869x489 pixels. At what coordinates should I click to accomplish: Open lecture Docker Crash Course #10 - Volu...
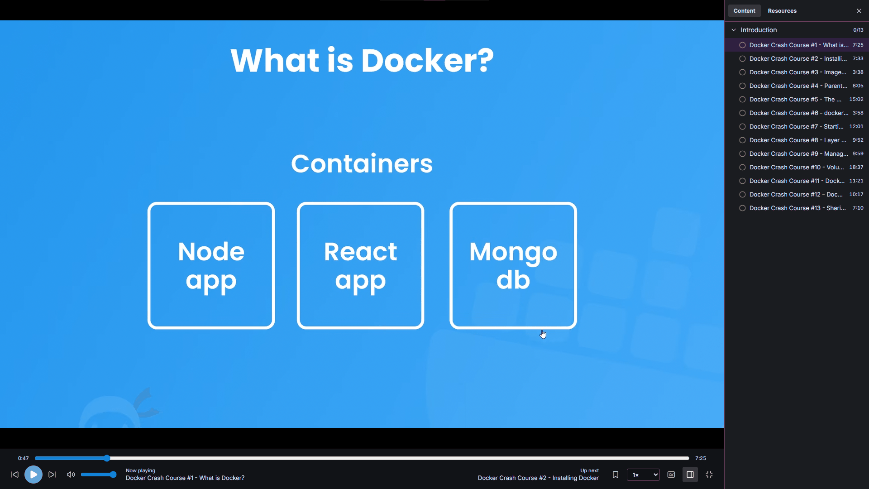797,168
